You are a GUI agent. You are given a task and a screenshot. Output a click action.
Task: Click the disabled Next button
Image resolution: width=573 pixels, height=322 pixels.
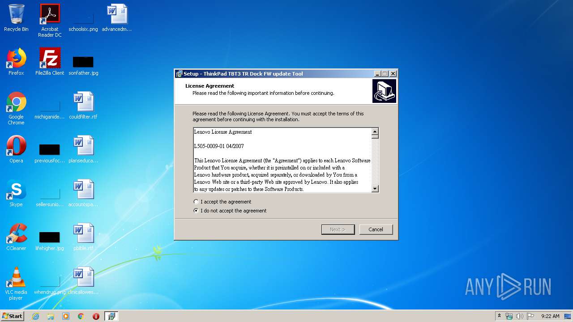[x=338, y=229]
